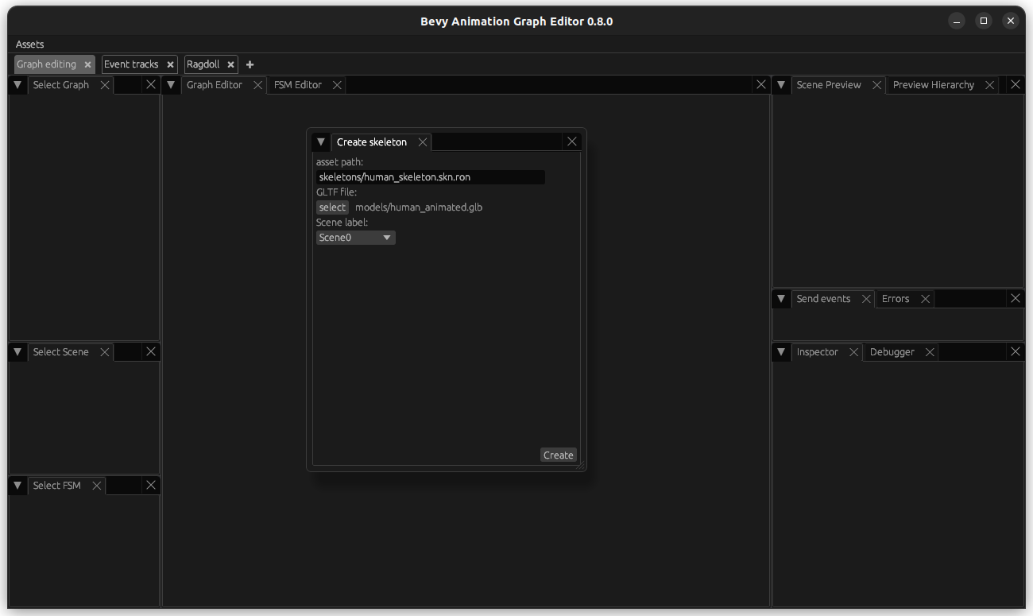Viewport: 1033px width, 616px height.
Task: Click + to create a new workspace tab
Action: pyautogui.click(x=250, y=64)
